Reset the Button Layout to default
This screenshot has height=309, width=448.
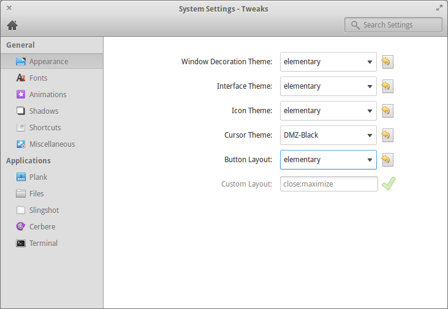tap(387, 160)
